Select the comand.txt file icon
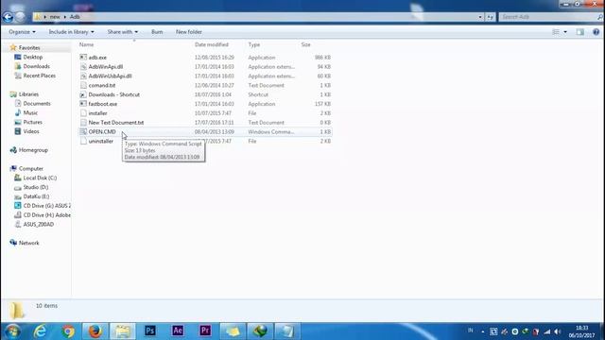Viewport: 605px width, 340px height. click(x=83, y=85)
